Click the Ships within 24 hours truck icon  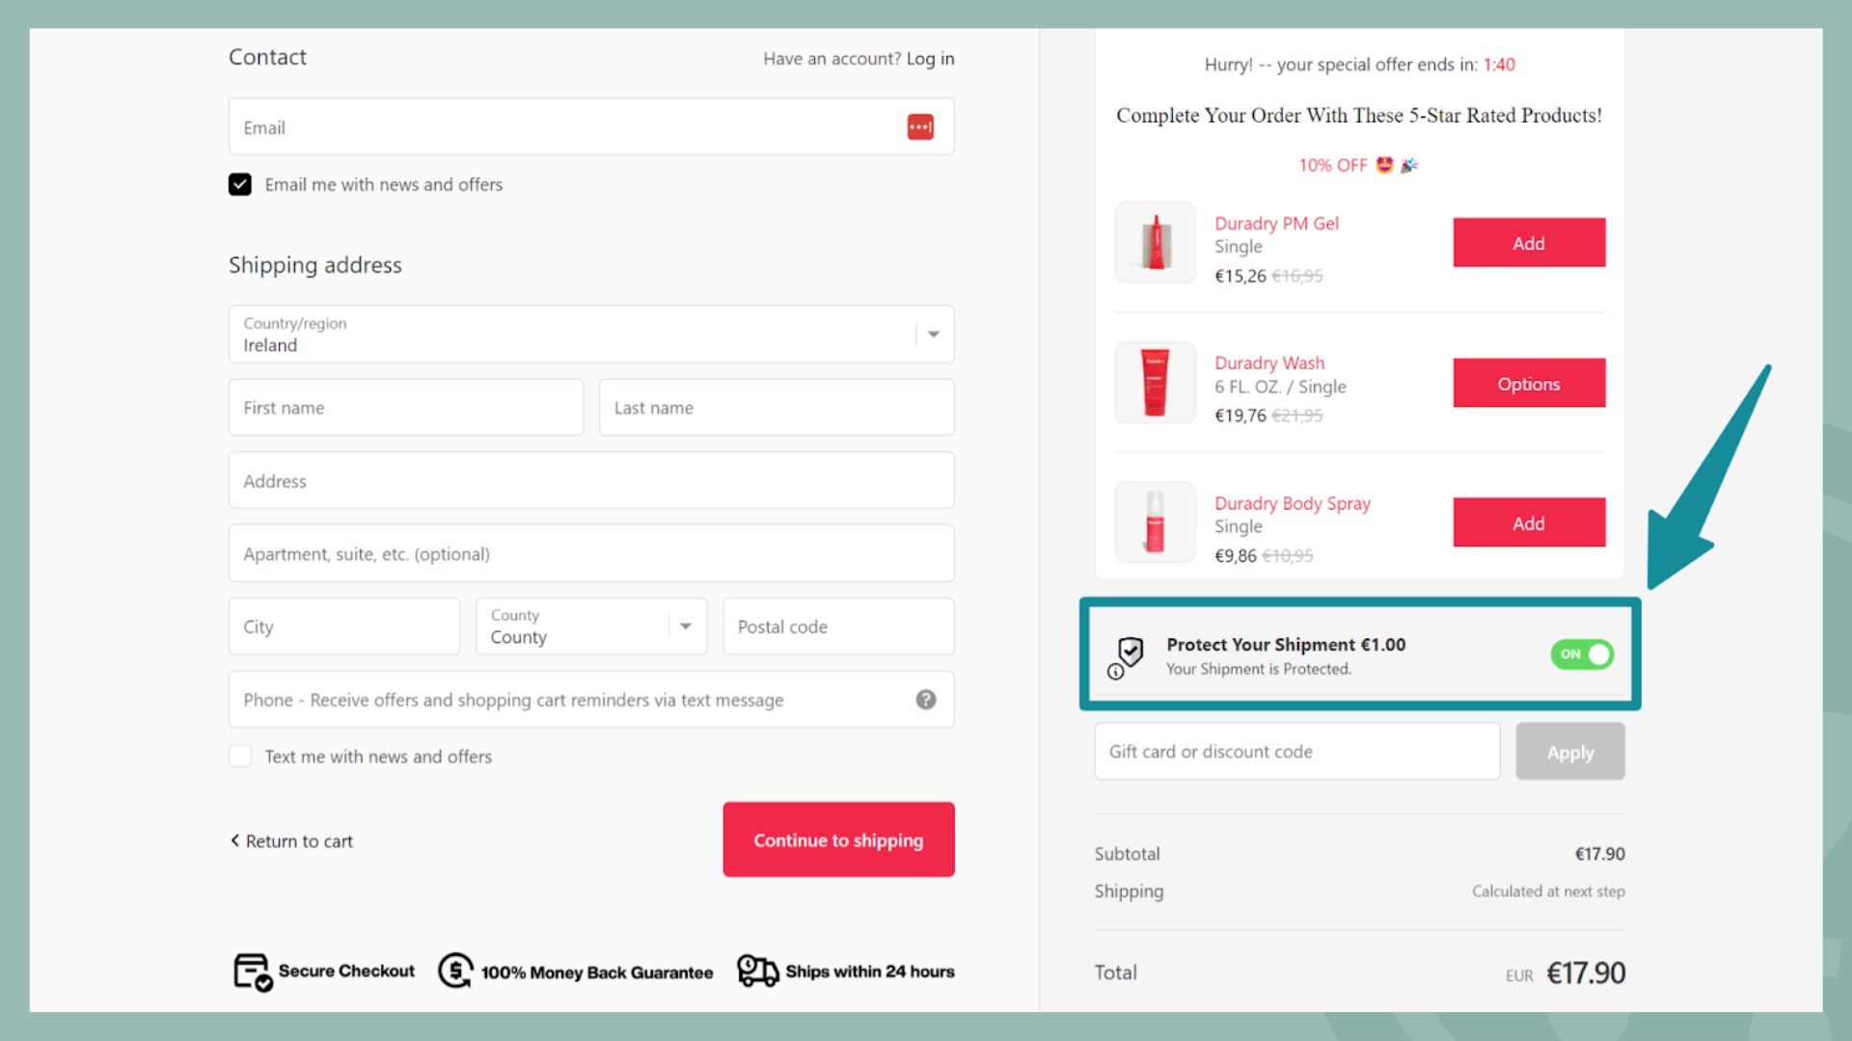[757, 971]
